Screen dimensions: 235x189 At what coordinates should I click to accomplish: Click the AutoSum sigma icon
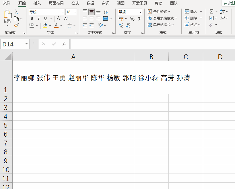click(x=211, y=11)
